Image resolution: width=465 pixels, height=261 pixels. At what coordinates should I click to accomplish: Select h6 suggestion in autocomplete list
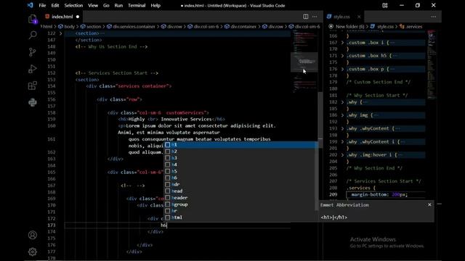240,178
